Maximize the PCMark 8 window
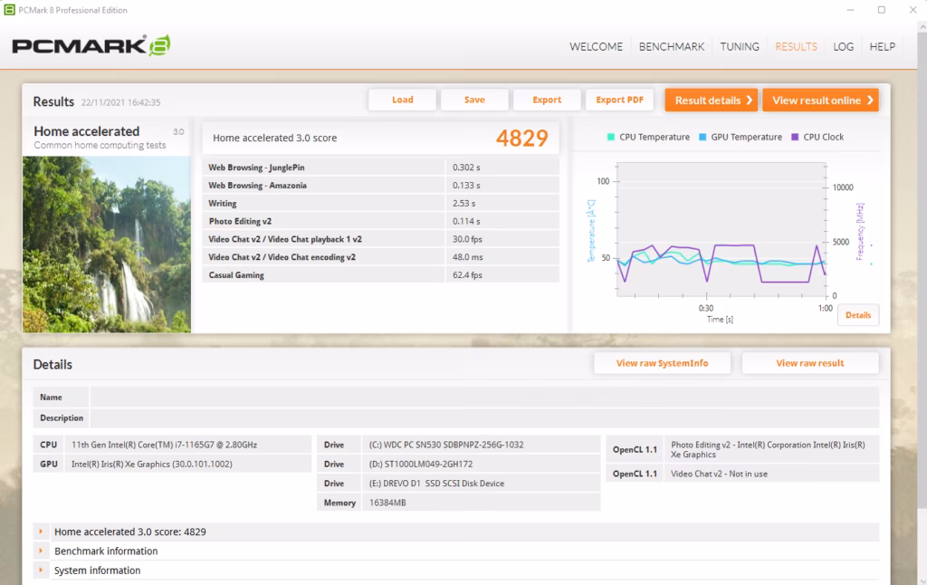Viewport: 927px width, 585px height. (882, 9)
